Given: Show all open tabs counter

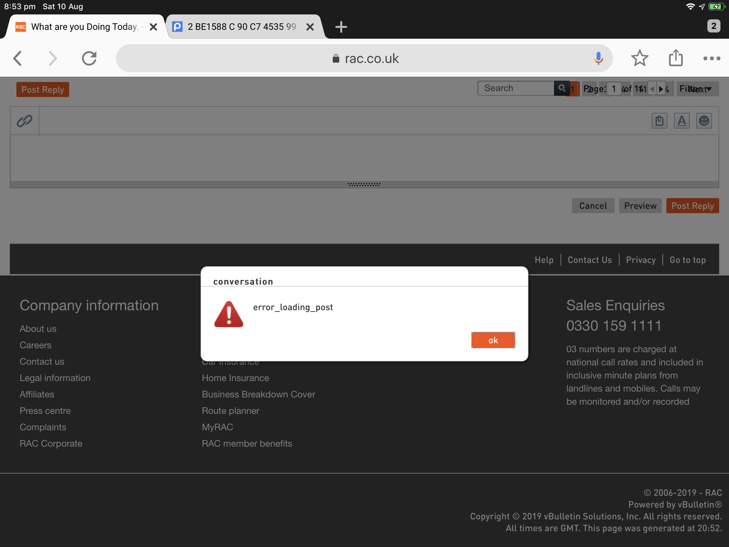Looking at the screenshot, I should [x=713, y=26].
